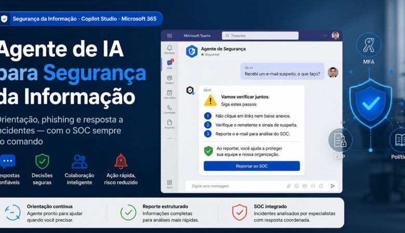Open Chamadas in the Teams sidebar
The height and width of the screenshot is (233, 405).
(x=169, y=109)
